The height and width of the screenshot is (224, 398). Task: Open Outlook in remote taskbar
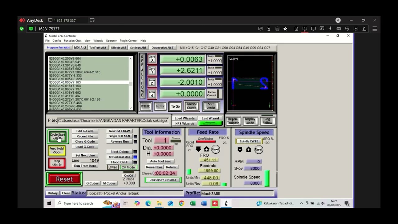click(170, 203)
